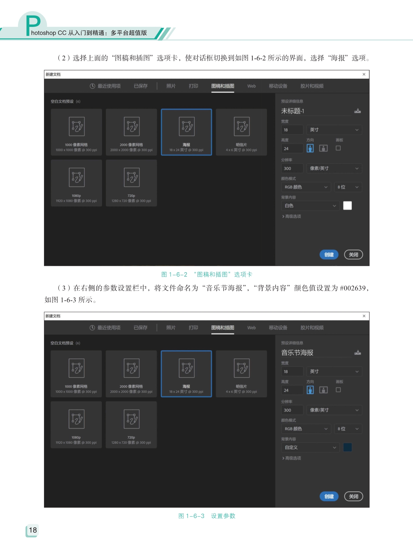Click dark blue background color swatch
The width and height of the screenshot is (413, 557).
click(347, 447)
